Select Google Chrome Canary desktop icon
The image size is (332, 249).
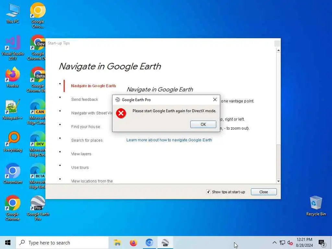pyautogui.click(x=38, y=15)
